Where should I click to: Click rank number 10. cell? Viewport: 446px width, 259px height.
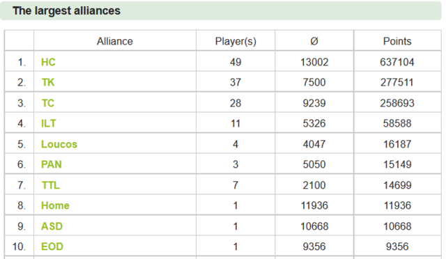click(19, 246)
